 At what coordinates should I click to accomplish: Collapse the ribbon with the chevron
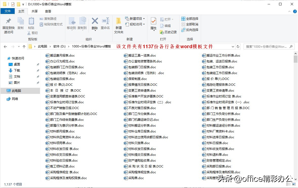click(289, 11)
